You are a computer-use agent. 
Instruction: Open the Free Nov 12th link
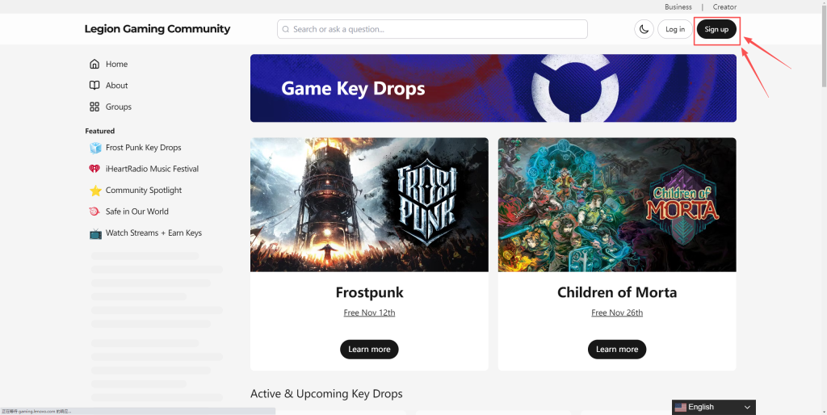click(369, 312)
